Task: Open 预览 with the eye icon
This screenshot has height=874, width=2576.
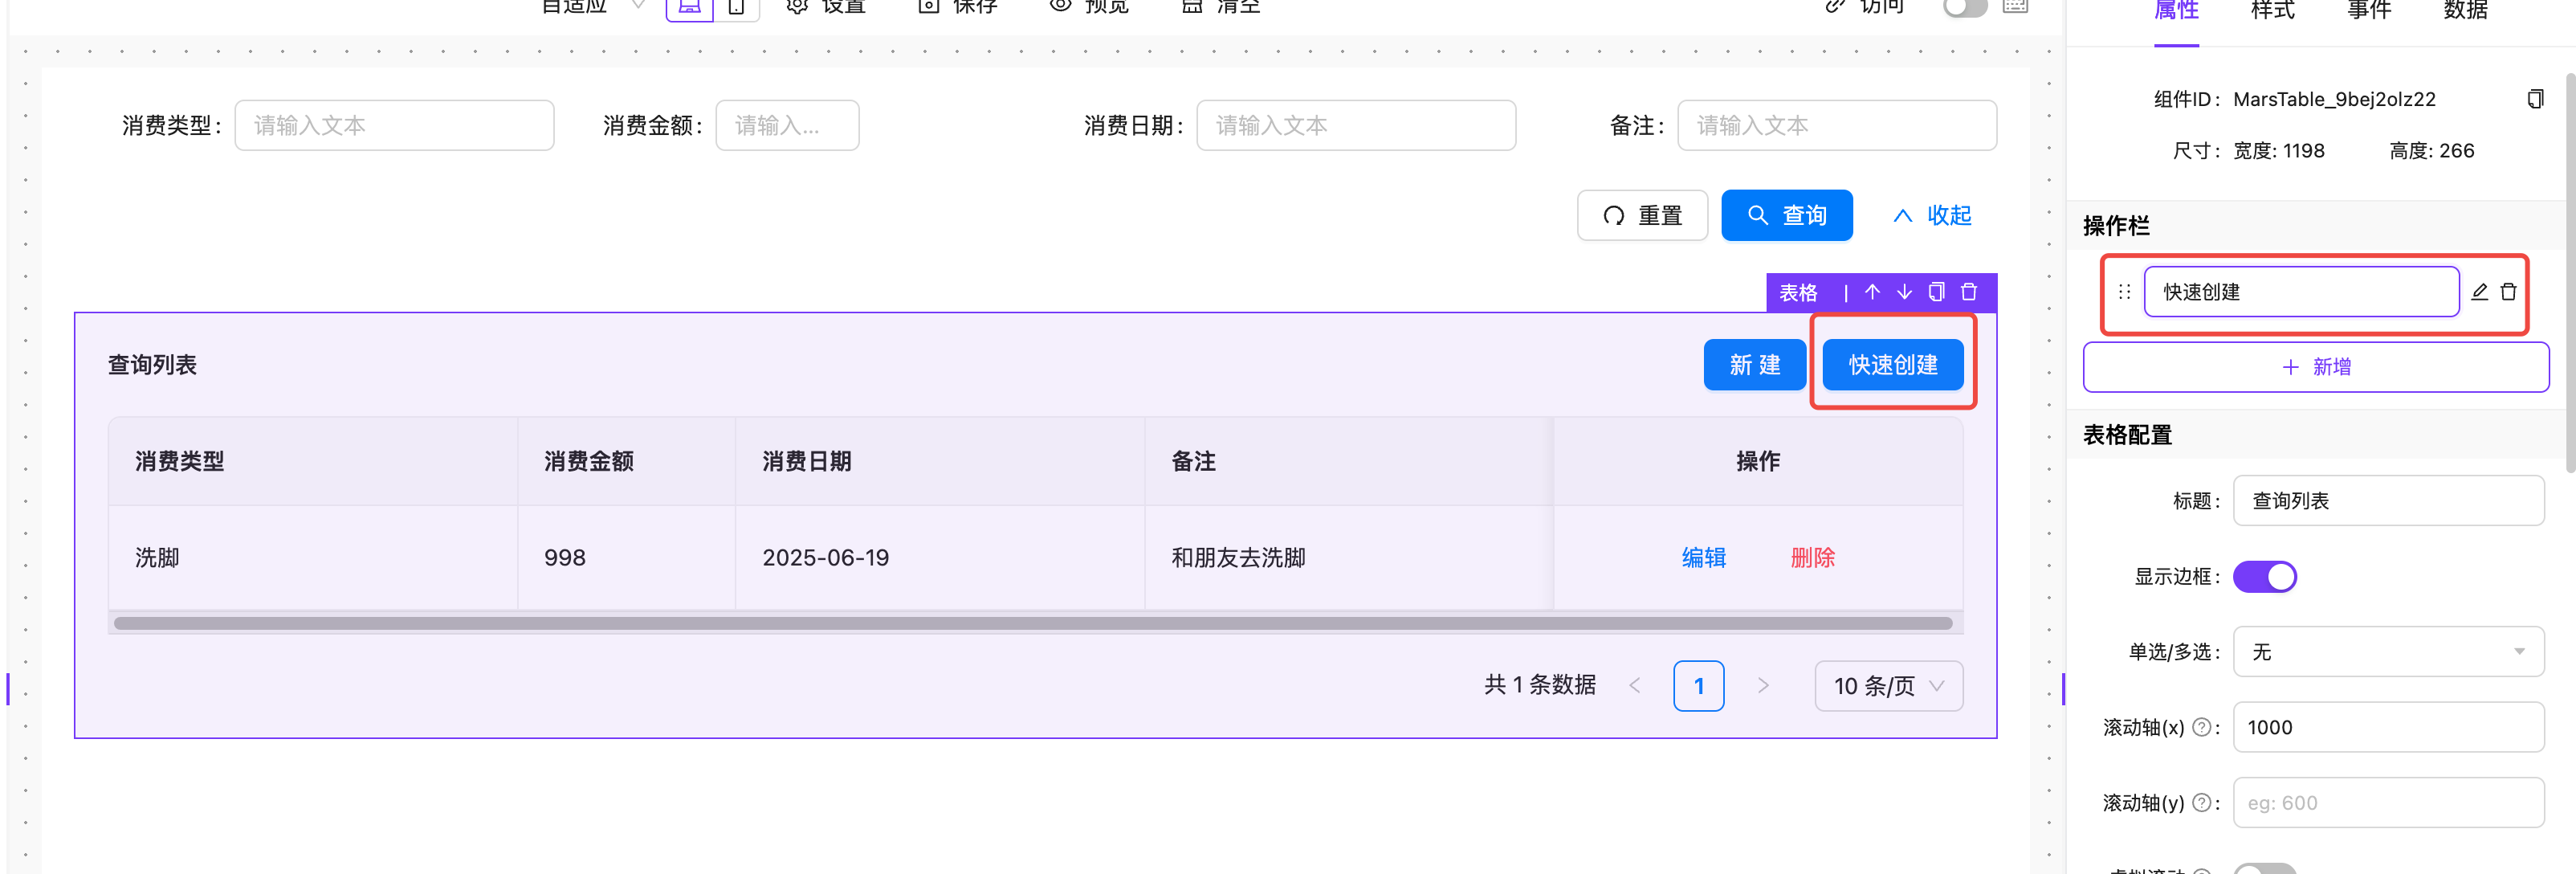Action: (x=1089, y=7)
